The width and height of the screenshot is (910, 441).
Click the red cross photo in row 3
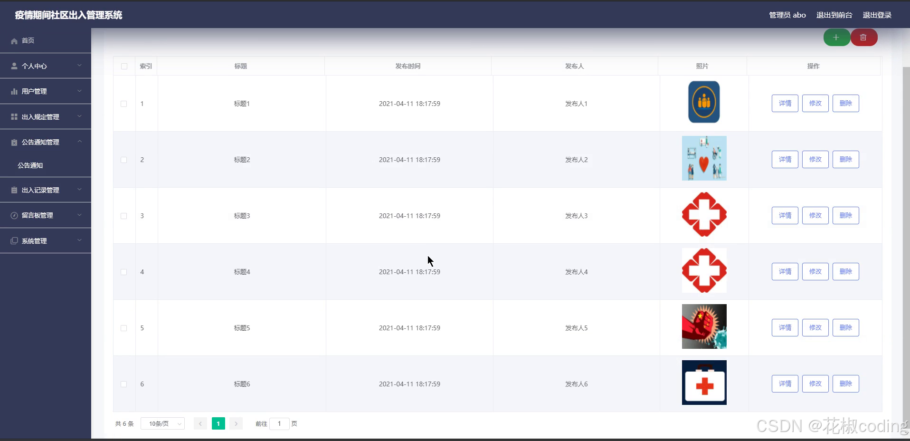[x=704, y=214]
